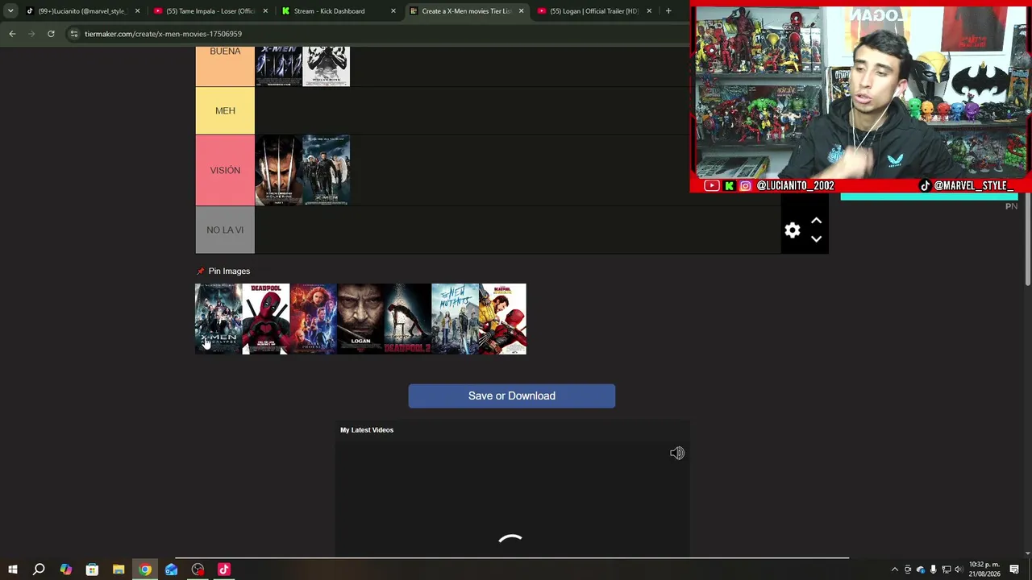Pick the Deadpool & Wolverine poster
This screenshot has width=1032, height=580.
(x=502, y=319)
